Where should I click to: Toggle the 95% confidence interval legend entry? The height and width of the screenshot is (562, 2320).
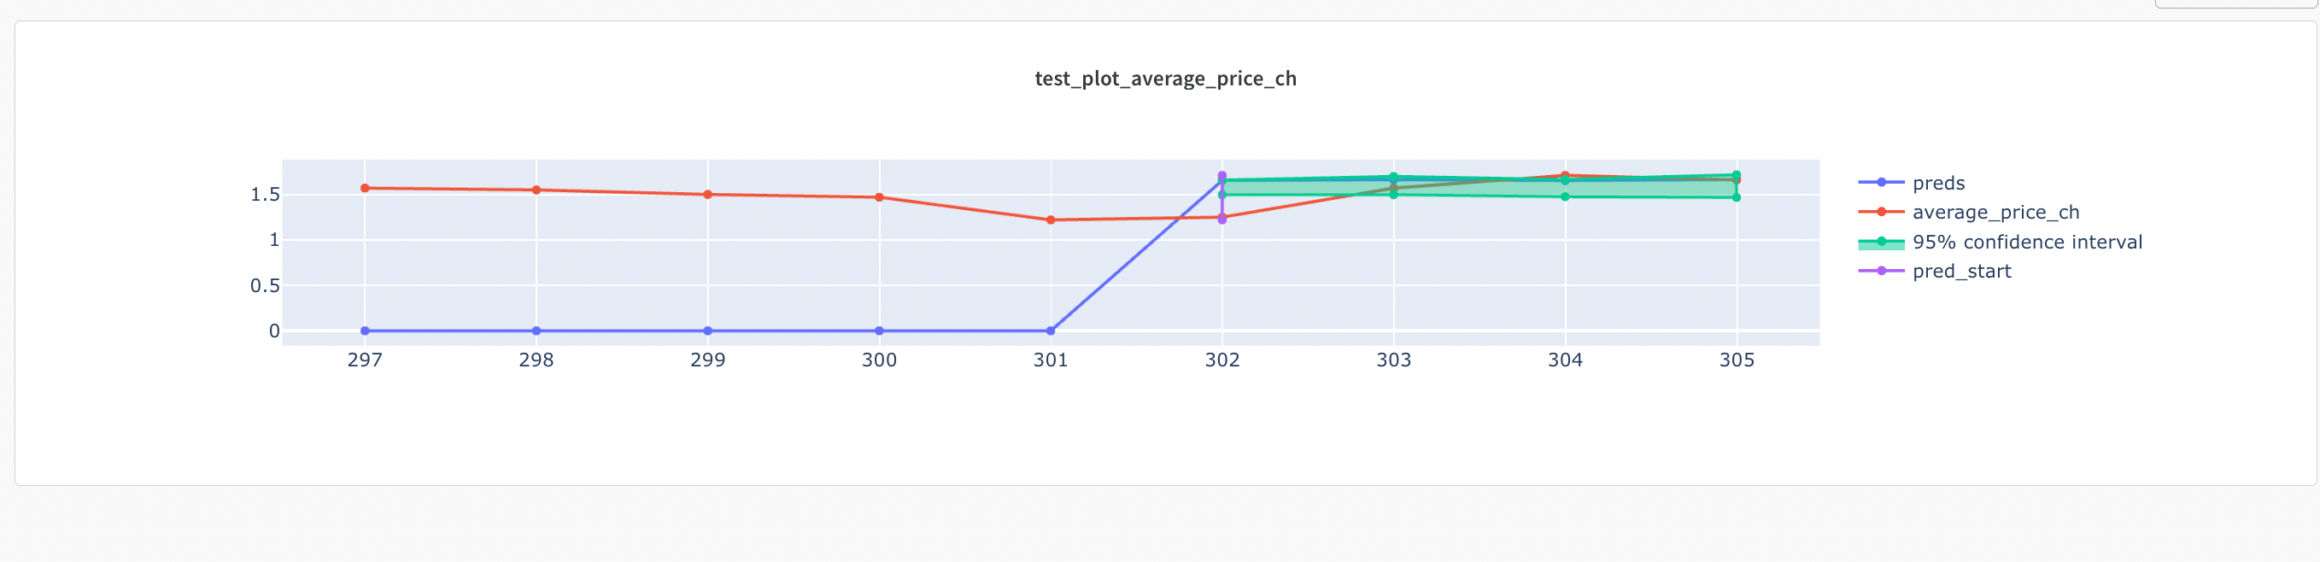coord(2026,243)
